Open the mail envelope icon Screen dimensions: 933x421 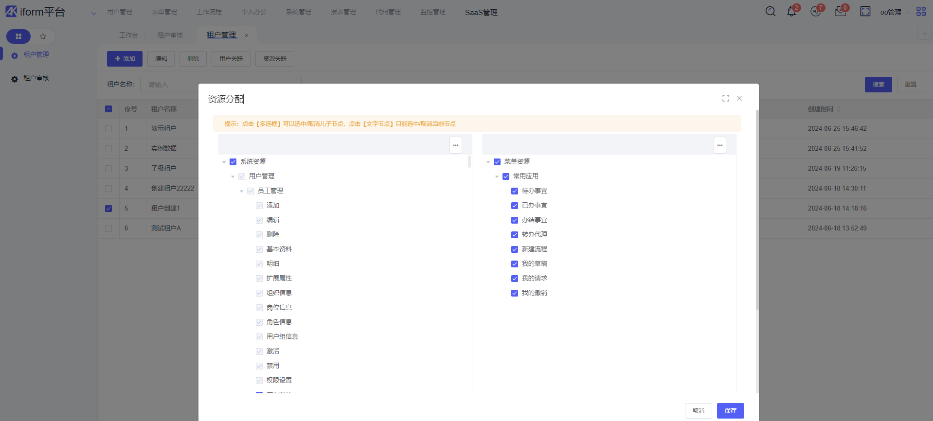pyautogui.click(x=840, y=12)
